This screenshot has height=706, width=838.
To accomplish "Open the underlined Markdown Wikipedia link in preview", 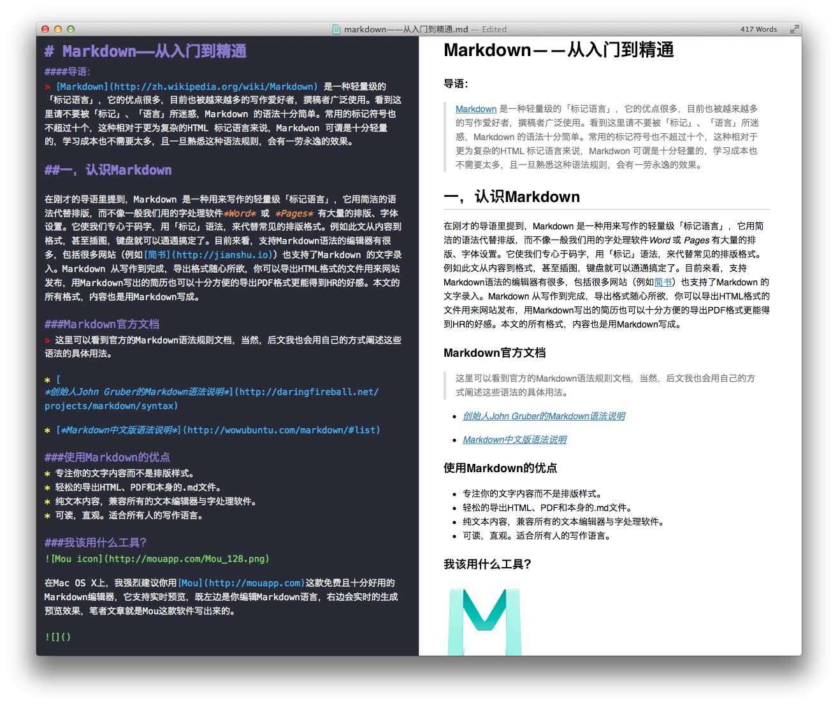I will [x=475, y=109].
